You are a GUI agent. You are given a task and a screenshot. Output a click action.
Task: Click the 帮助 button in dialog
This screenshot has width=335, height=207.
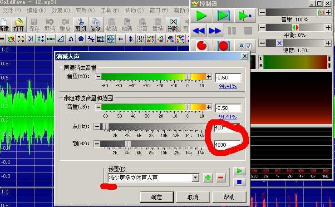point(229,197)
